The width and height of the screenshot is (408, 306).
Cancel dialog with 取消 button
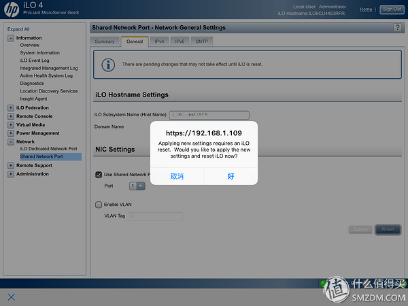coord(177,176)
